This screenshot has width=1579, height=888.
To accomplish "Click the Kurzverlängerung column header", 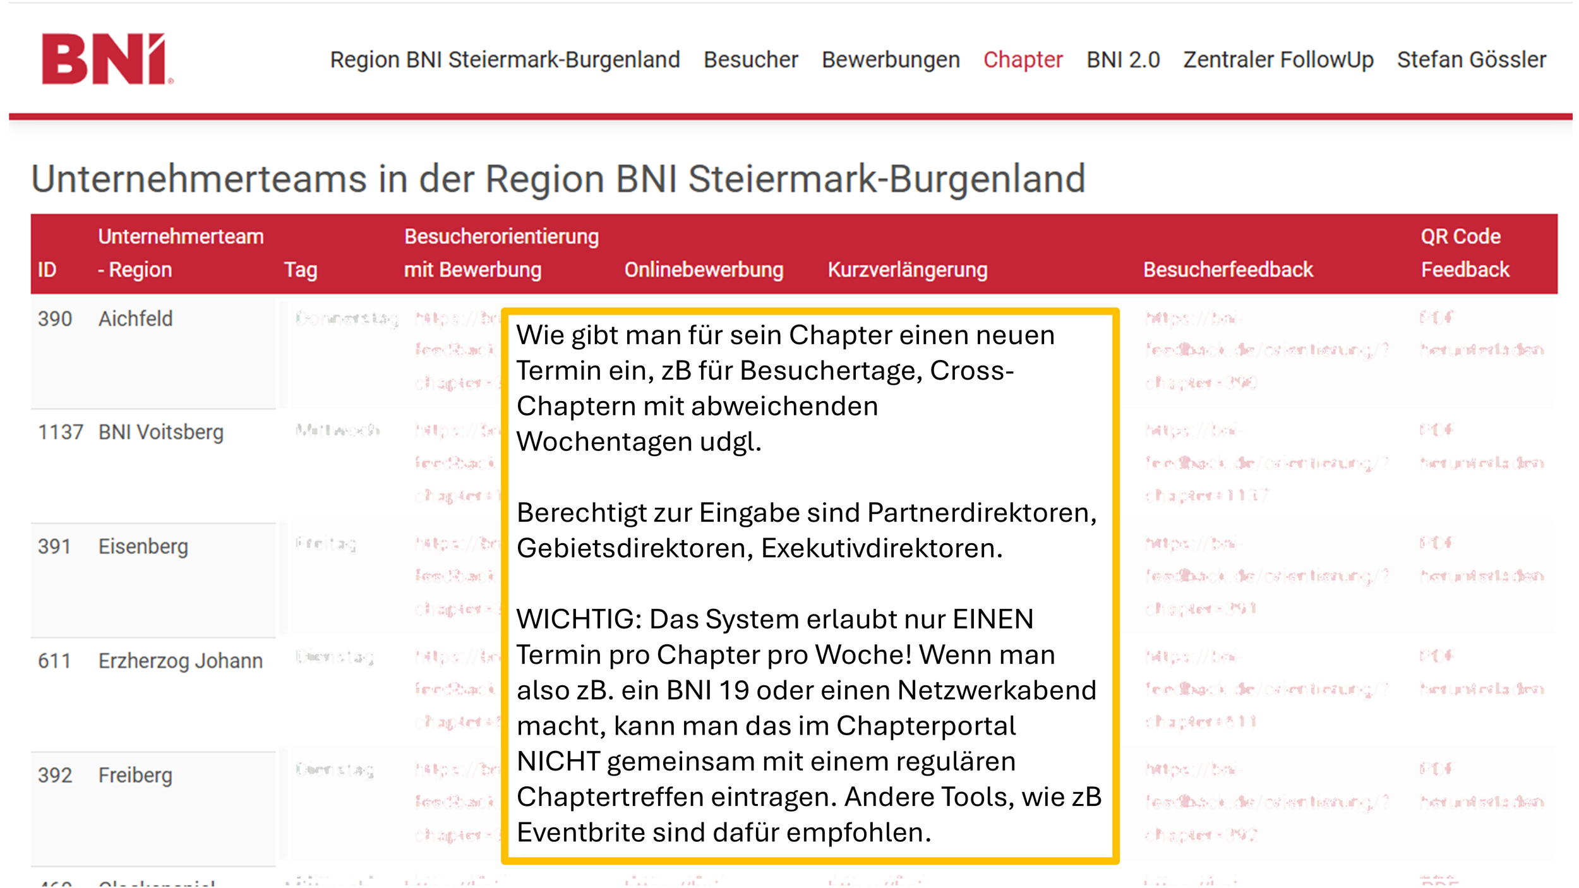I will (x=907, y=270).
